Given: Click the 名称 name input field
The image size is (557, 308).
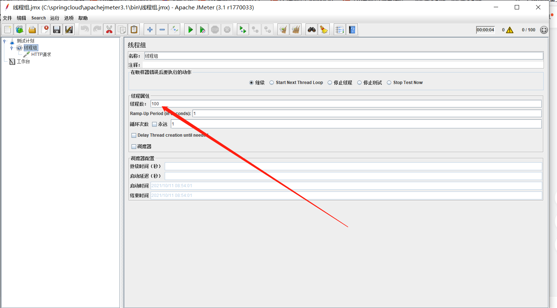Looking at the screenshot, I should click(344, 56).
